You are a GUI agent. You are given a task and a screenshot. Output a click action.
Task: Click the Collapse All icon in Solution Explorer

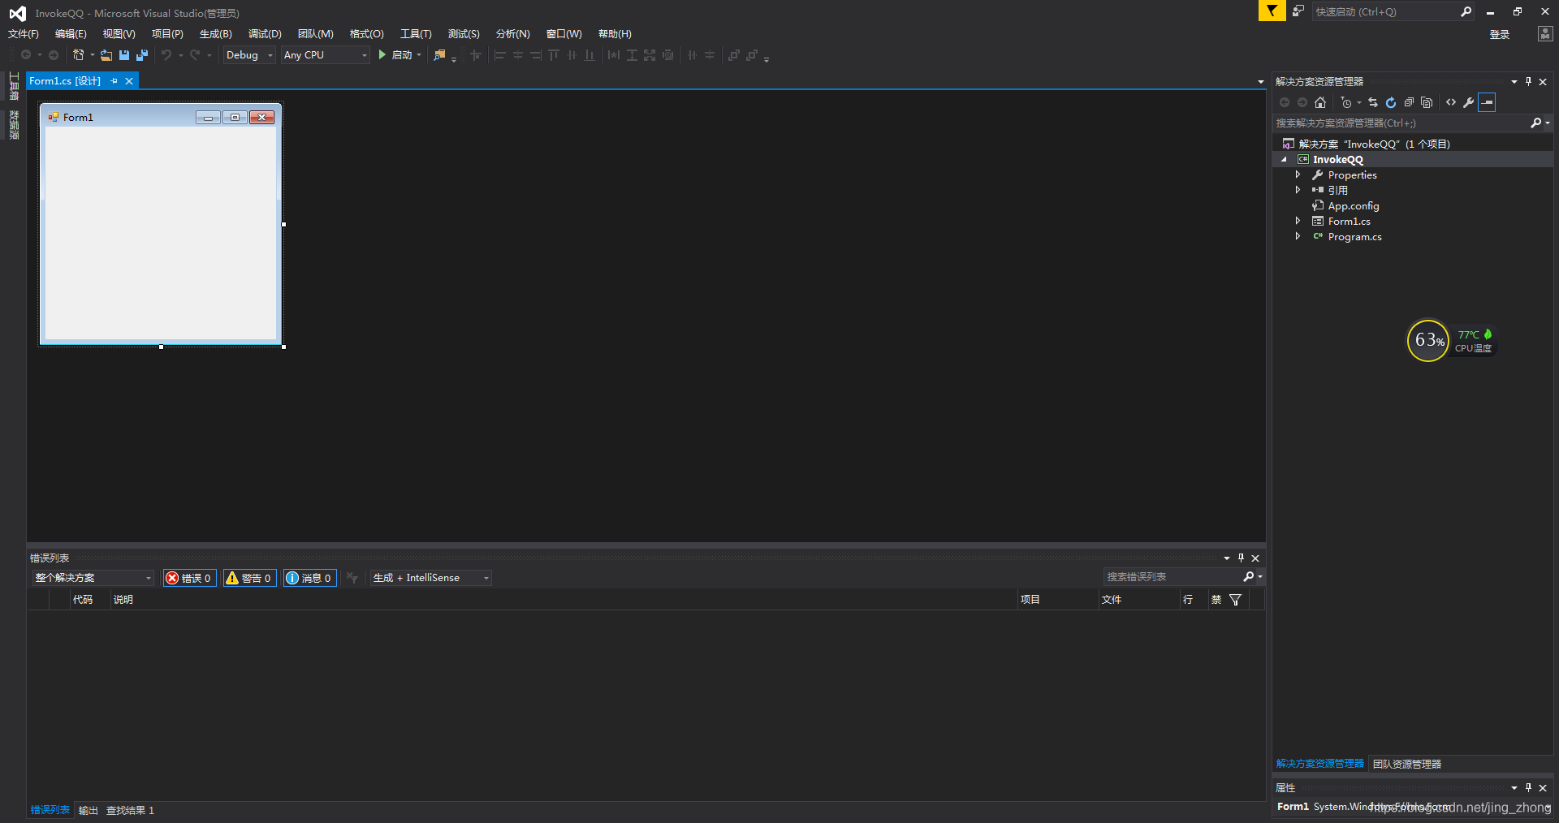pyautogui.click(x=1409, y=102)
